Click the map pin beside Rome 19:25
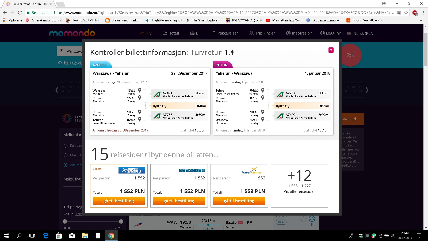 (140, 112)
